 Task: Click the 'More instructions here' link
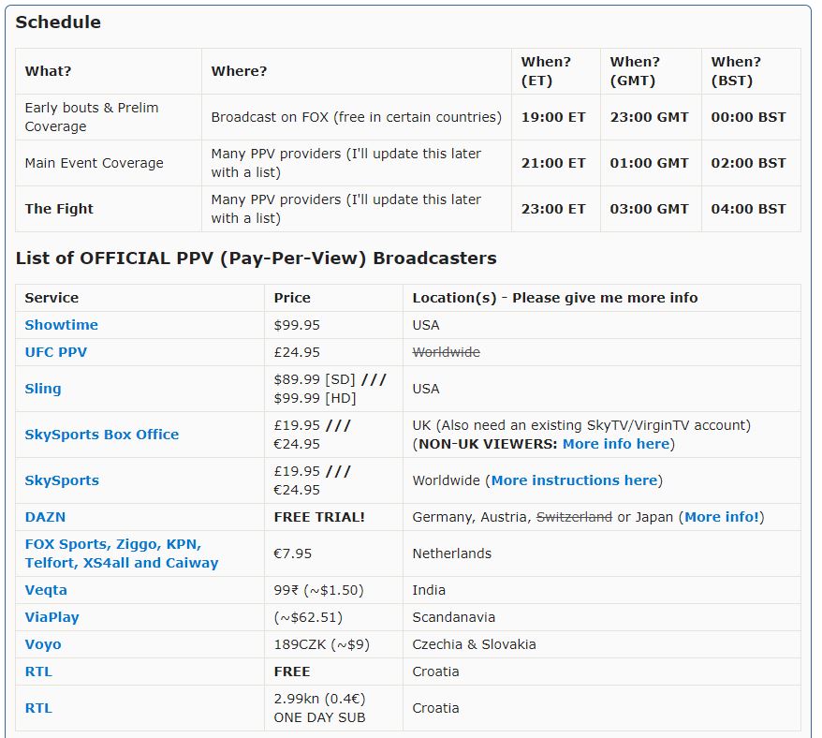pyautogui.click(x=574, y=480)
